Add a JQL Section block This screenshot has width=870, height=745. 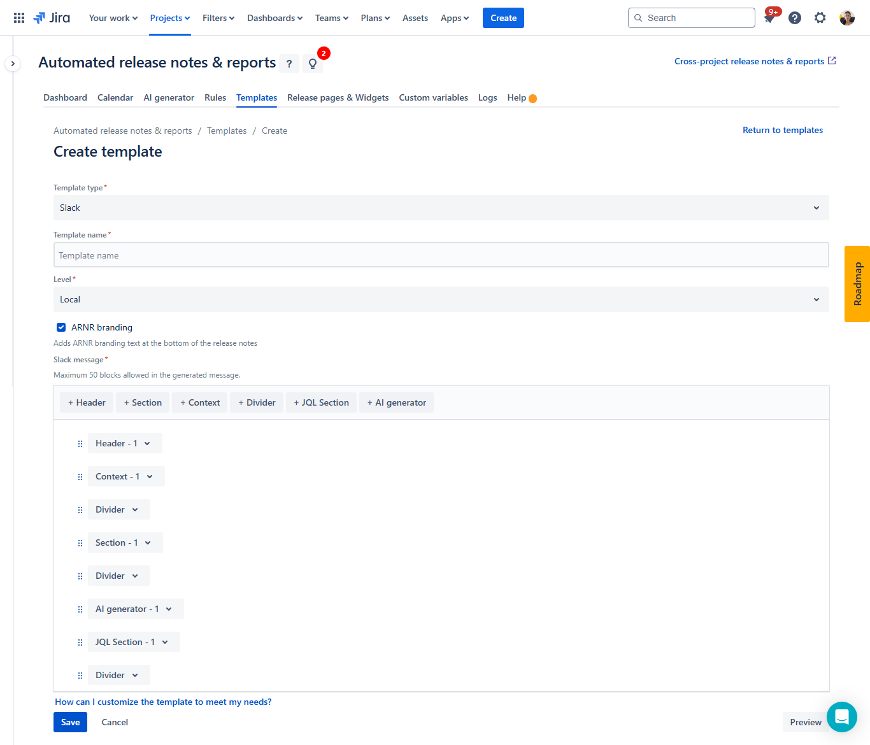click(321, 402)
